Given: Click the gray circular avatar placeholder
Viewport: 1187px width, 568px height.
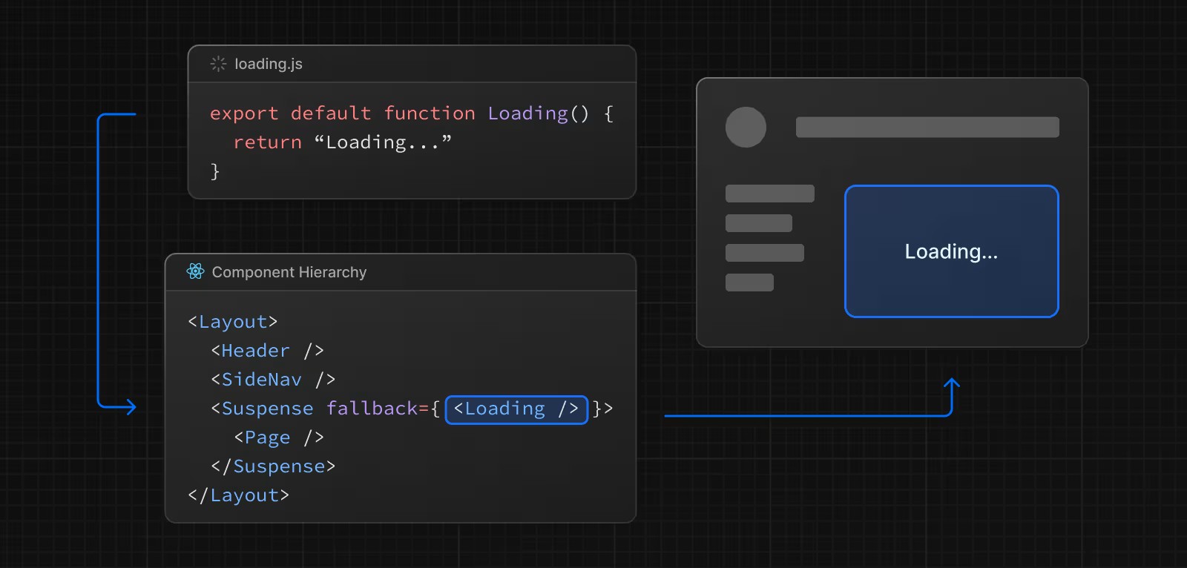Looking at the screenshot, I should (x=746, y=127).
